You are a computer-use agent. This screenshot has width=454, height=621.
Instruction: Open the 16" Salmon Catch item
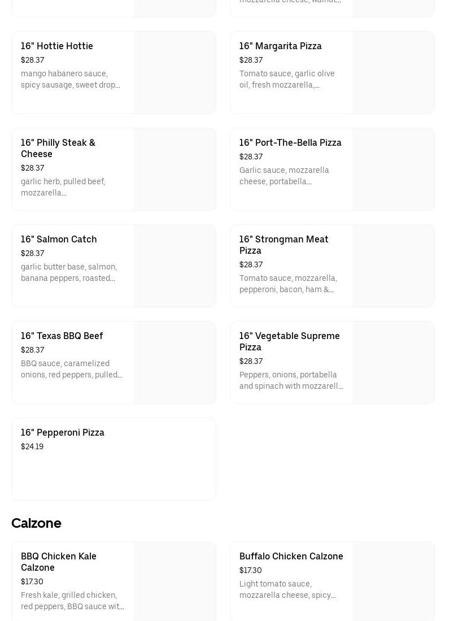59,240
